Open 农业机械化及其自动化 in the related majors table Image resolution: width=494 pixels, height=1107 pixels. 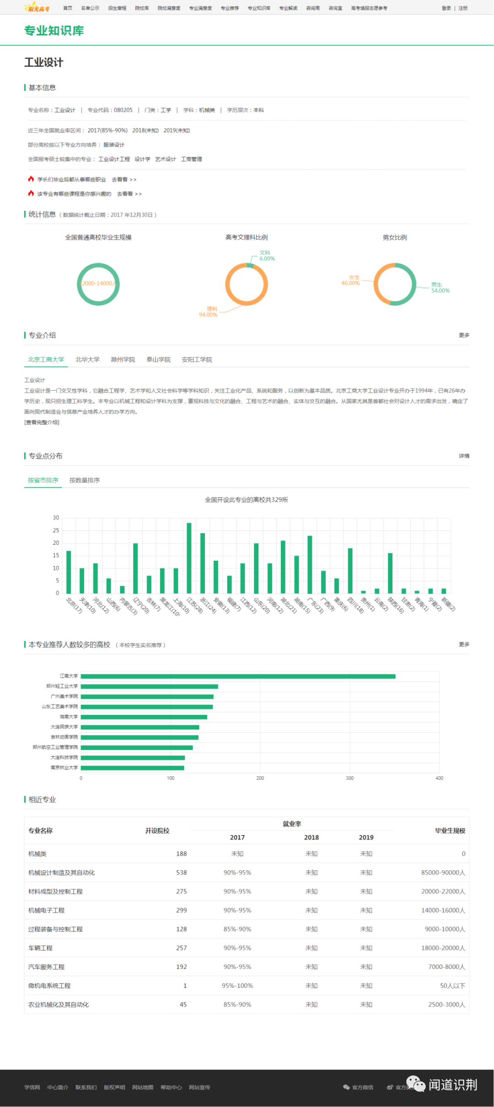pyautogui.click(x=59, y=1004)
